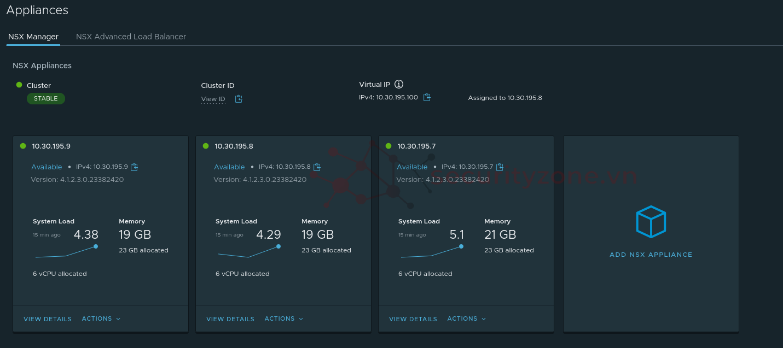Copy the Virtual IP address 10.30.195.100
The height and width of the screenshot is (348, 783).
tap(427, 97)
